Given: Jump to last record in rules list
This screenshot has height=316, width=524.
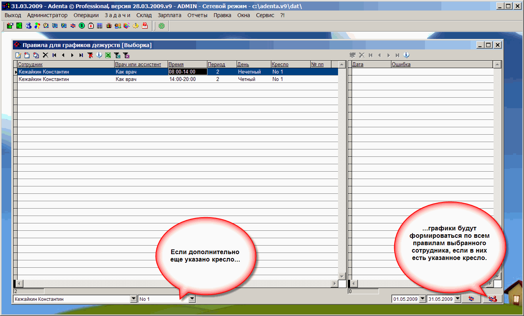Looking at the screenshot, I should [81, 55].
